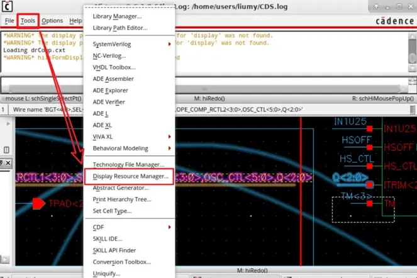
Task: Open the Tools menu
Action: pos(28,21)
